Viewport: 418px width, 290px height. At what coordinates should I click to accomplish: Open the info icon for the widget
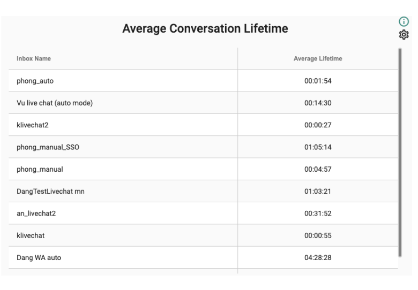404,21
